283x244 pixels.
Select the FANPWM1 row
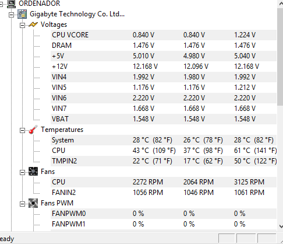click(164, 224)
